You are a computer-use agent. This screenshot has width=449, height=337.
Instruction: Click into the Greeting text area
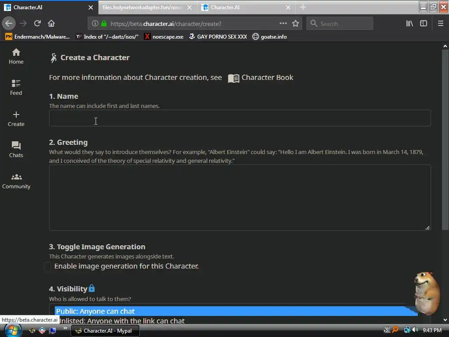(240, 198)
